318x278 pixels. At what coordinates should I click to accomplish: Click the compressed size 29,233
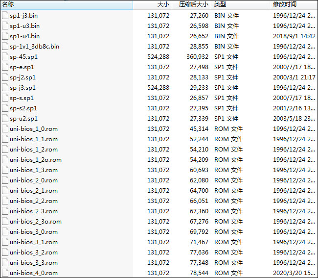pyautogui.click(x=199, y=88)
